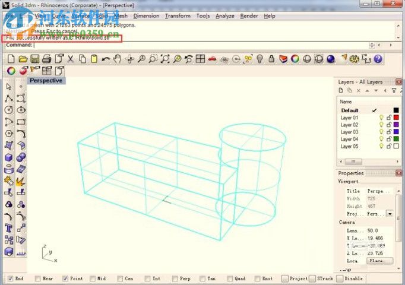Click Default layer black color swatch

tap(396, 110)
